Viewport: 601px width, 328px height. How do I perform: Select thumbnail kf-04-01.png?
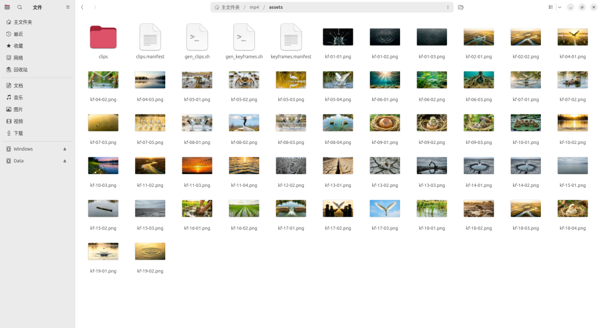point(573,37)
